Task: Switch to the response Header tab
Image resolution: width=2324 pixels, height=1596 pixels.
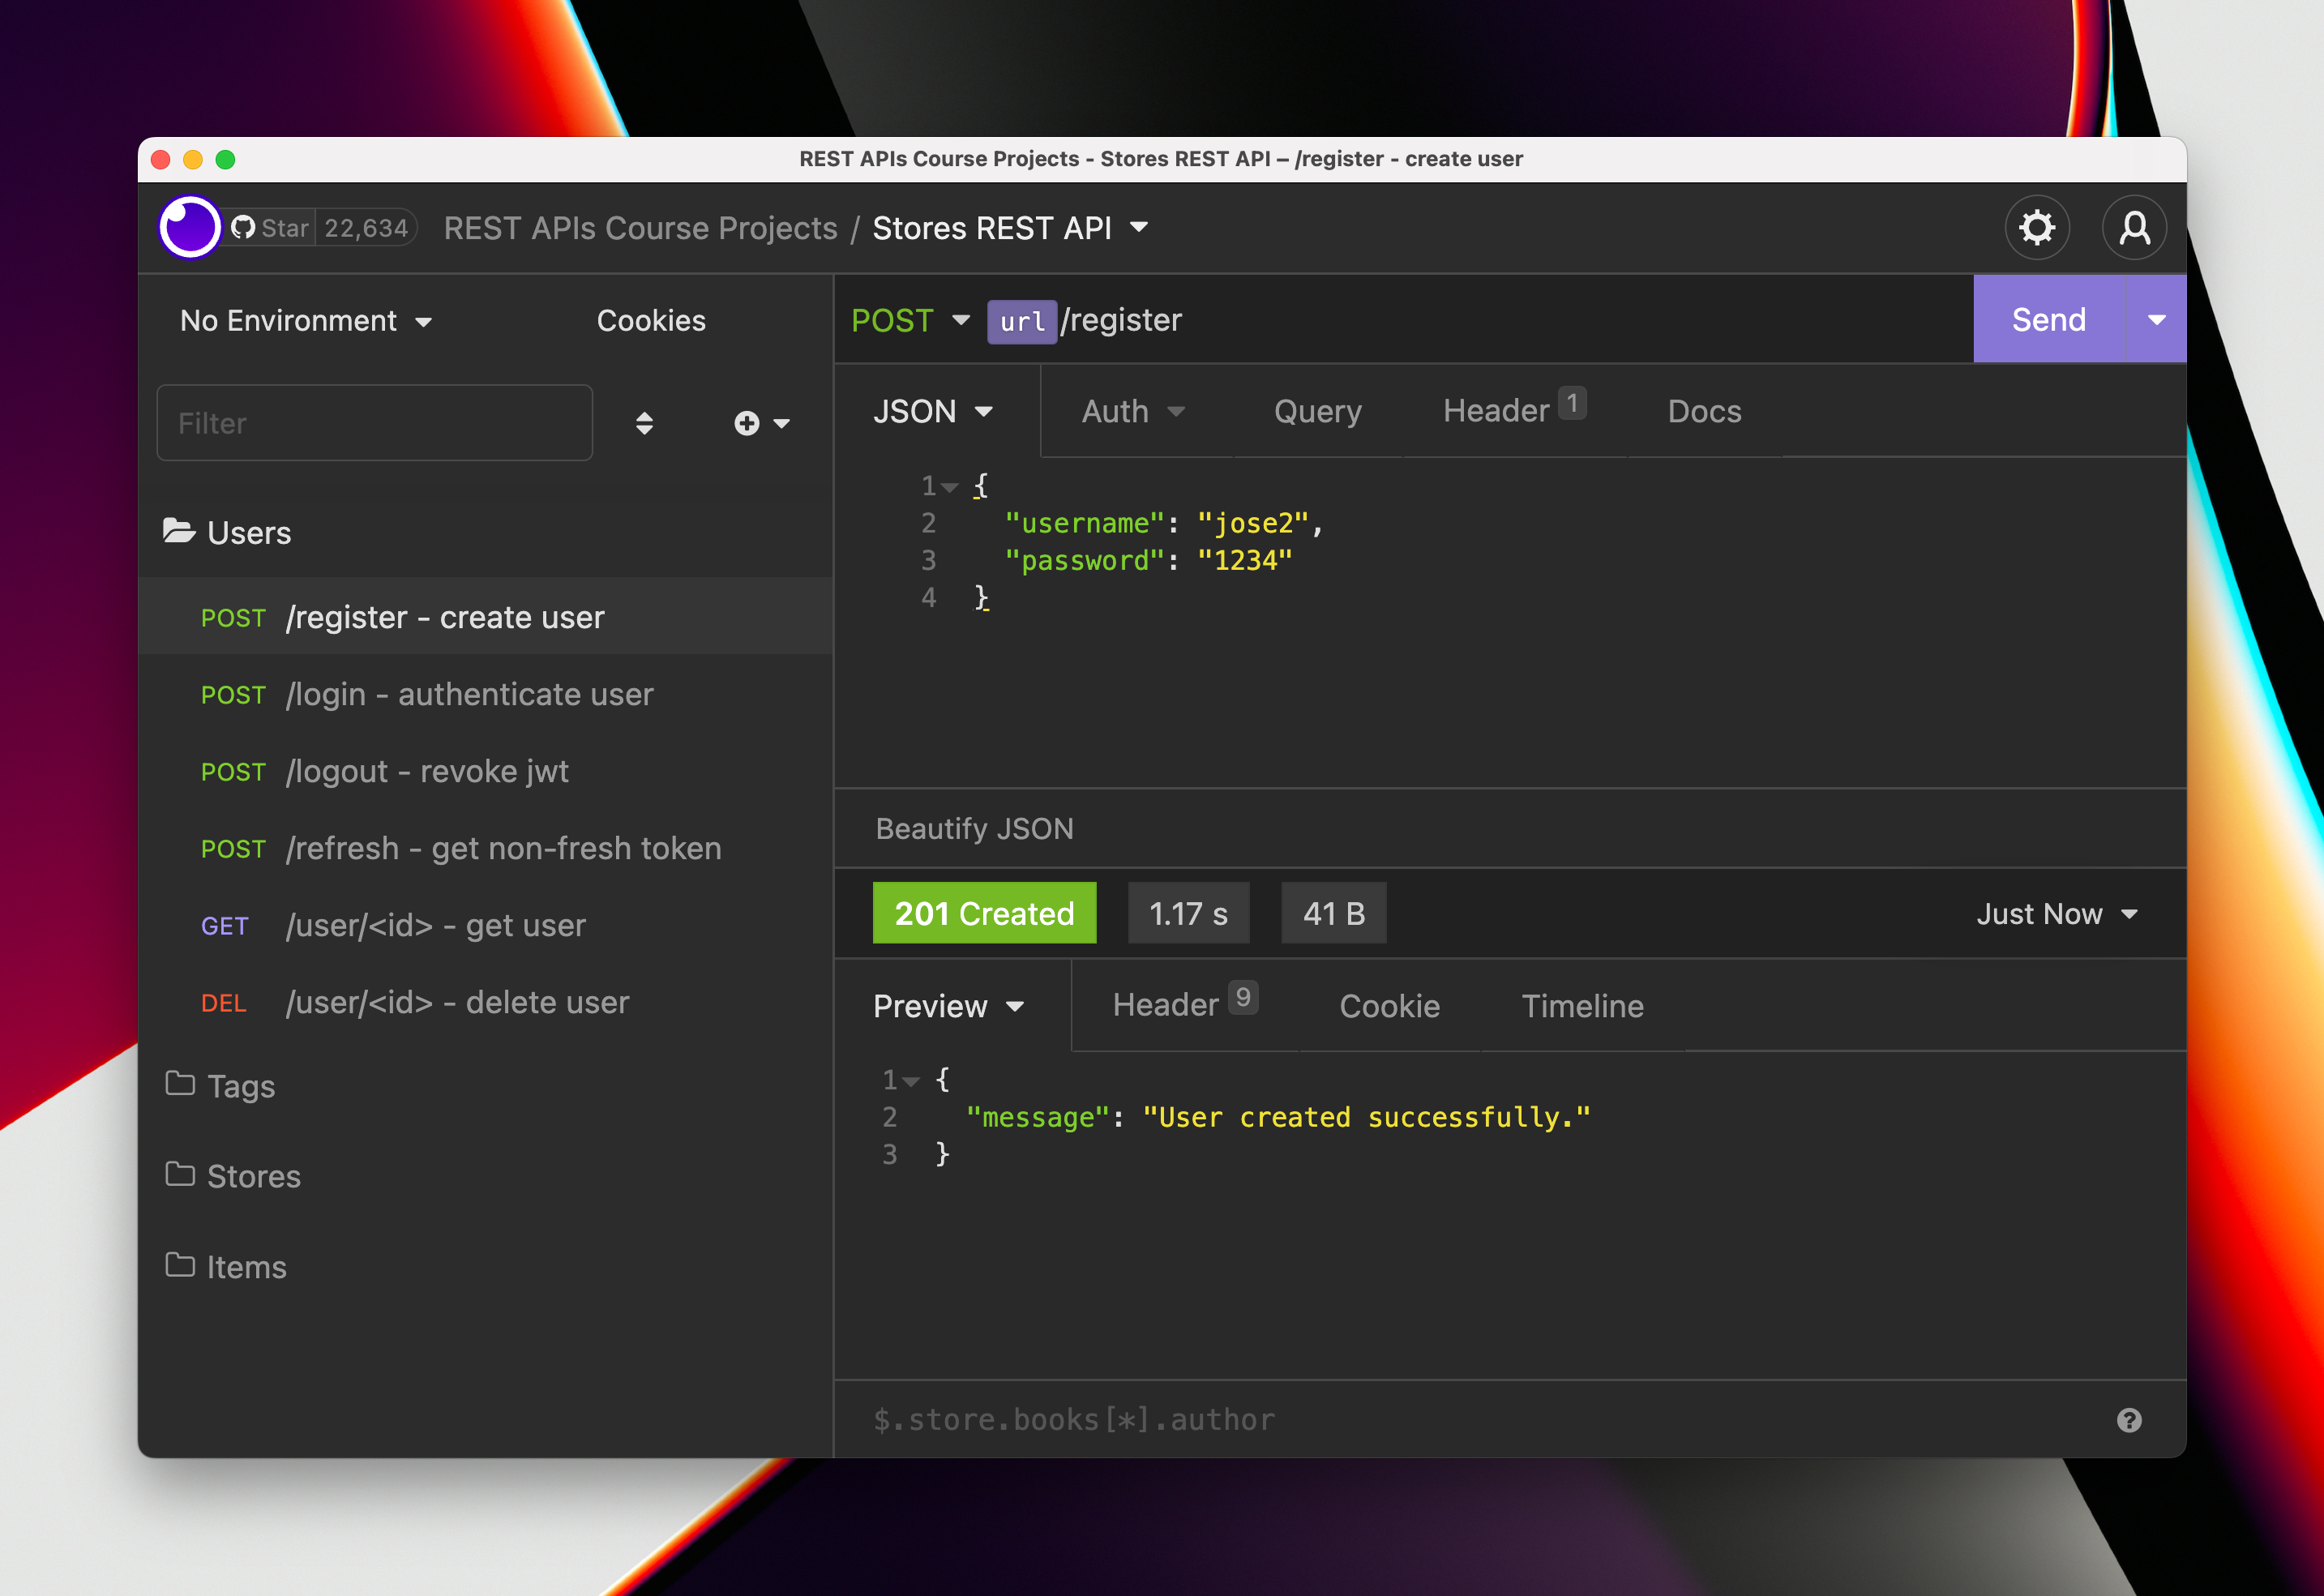Action: pos(1185,1004)
